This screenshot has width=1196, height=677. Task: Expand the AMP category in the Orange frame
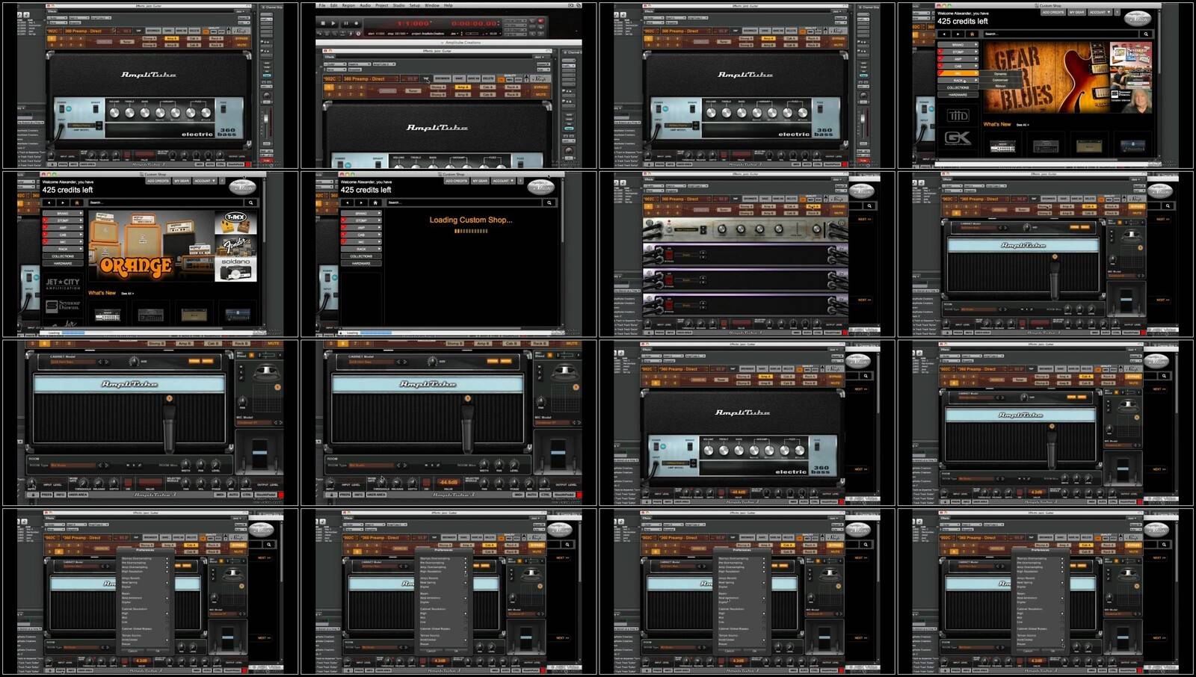click(63, 228)
